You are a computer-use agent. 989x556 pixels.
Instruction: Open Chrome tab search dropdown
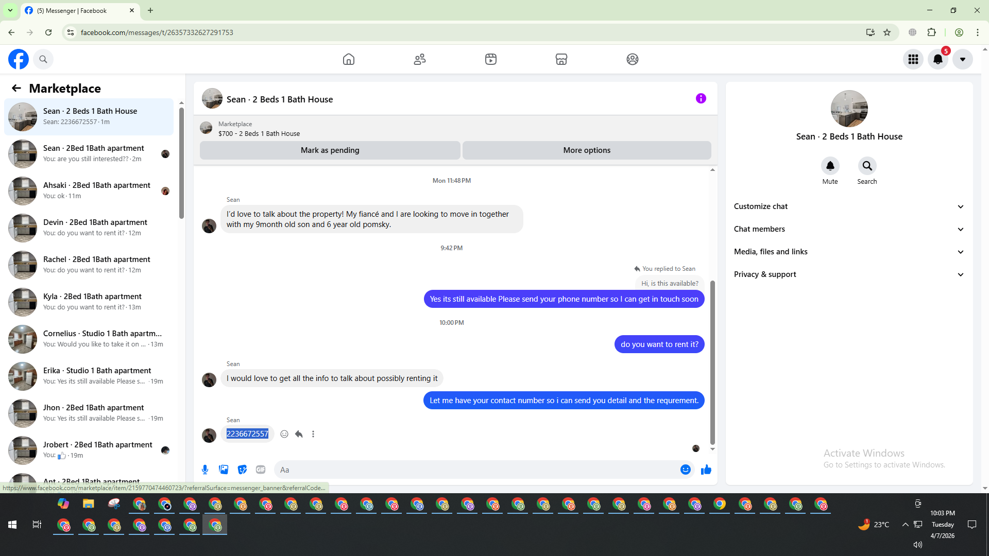click(x=10, y=10)
